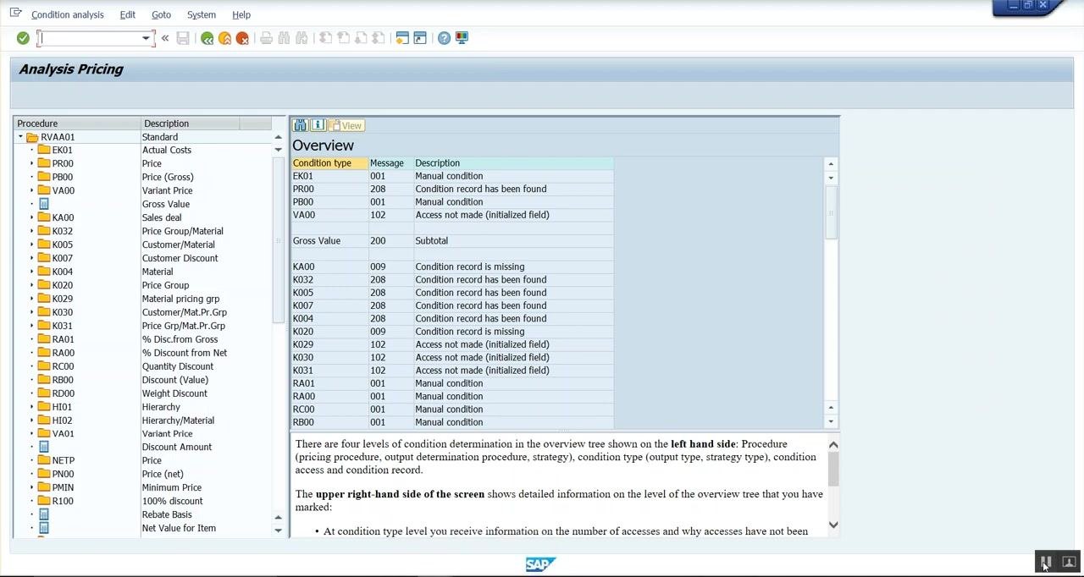
Task: Click the Print icon in toolbar
Action: click(x=266, y=38)
